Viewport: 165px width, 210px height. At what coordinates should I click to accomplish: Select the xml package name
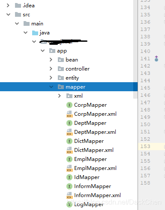coord(78,96)
